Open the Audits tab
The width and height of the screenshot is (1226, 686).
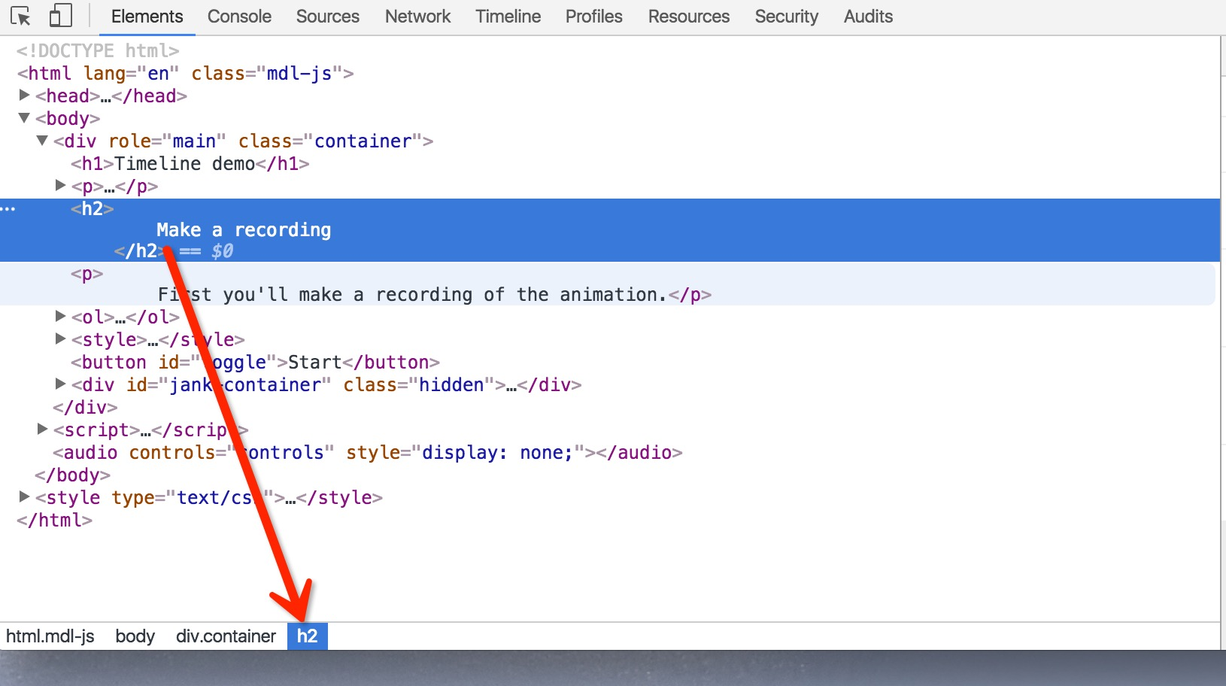click(868, 17)
